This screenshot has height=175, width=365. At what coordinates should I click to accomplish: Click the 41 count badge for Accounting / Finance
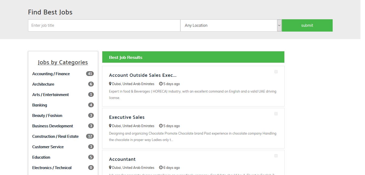click(x=90, y=74)
